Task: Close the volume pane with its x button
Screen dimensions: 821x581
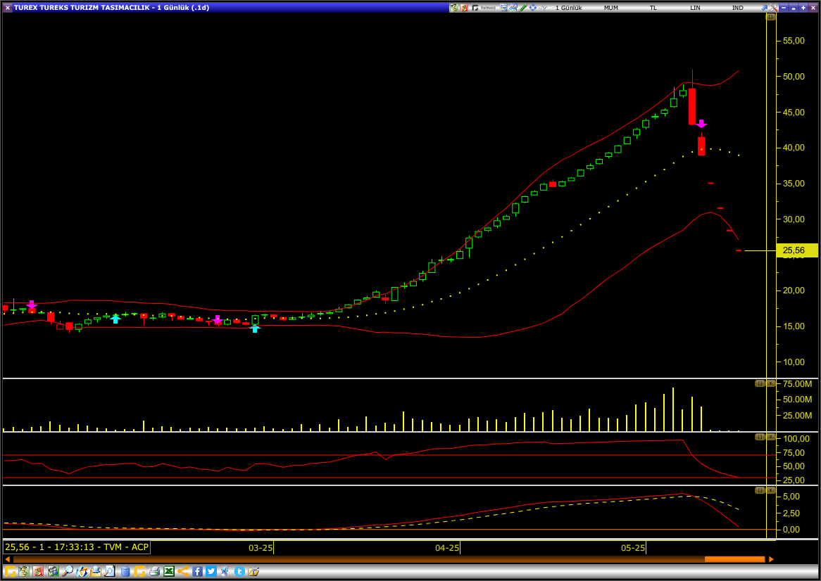Action: [771, 383]
